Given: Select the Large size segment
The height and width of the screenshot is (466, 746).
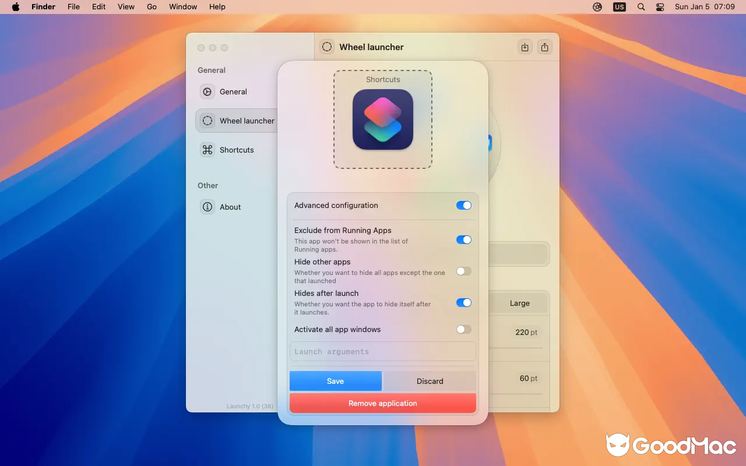Looking at the screenshot, I should (x=519, y=303).
